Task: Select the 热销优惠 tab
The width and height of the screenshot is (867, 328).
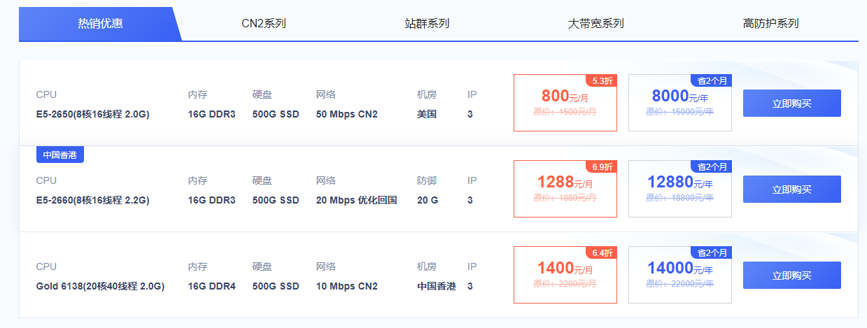Action: pyautogui.click(x=100, y=23)
